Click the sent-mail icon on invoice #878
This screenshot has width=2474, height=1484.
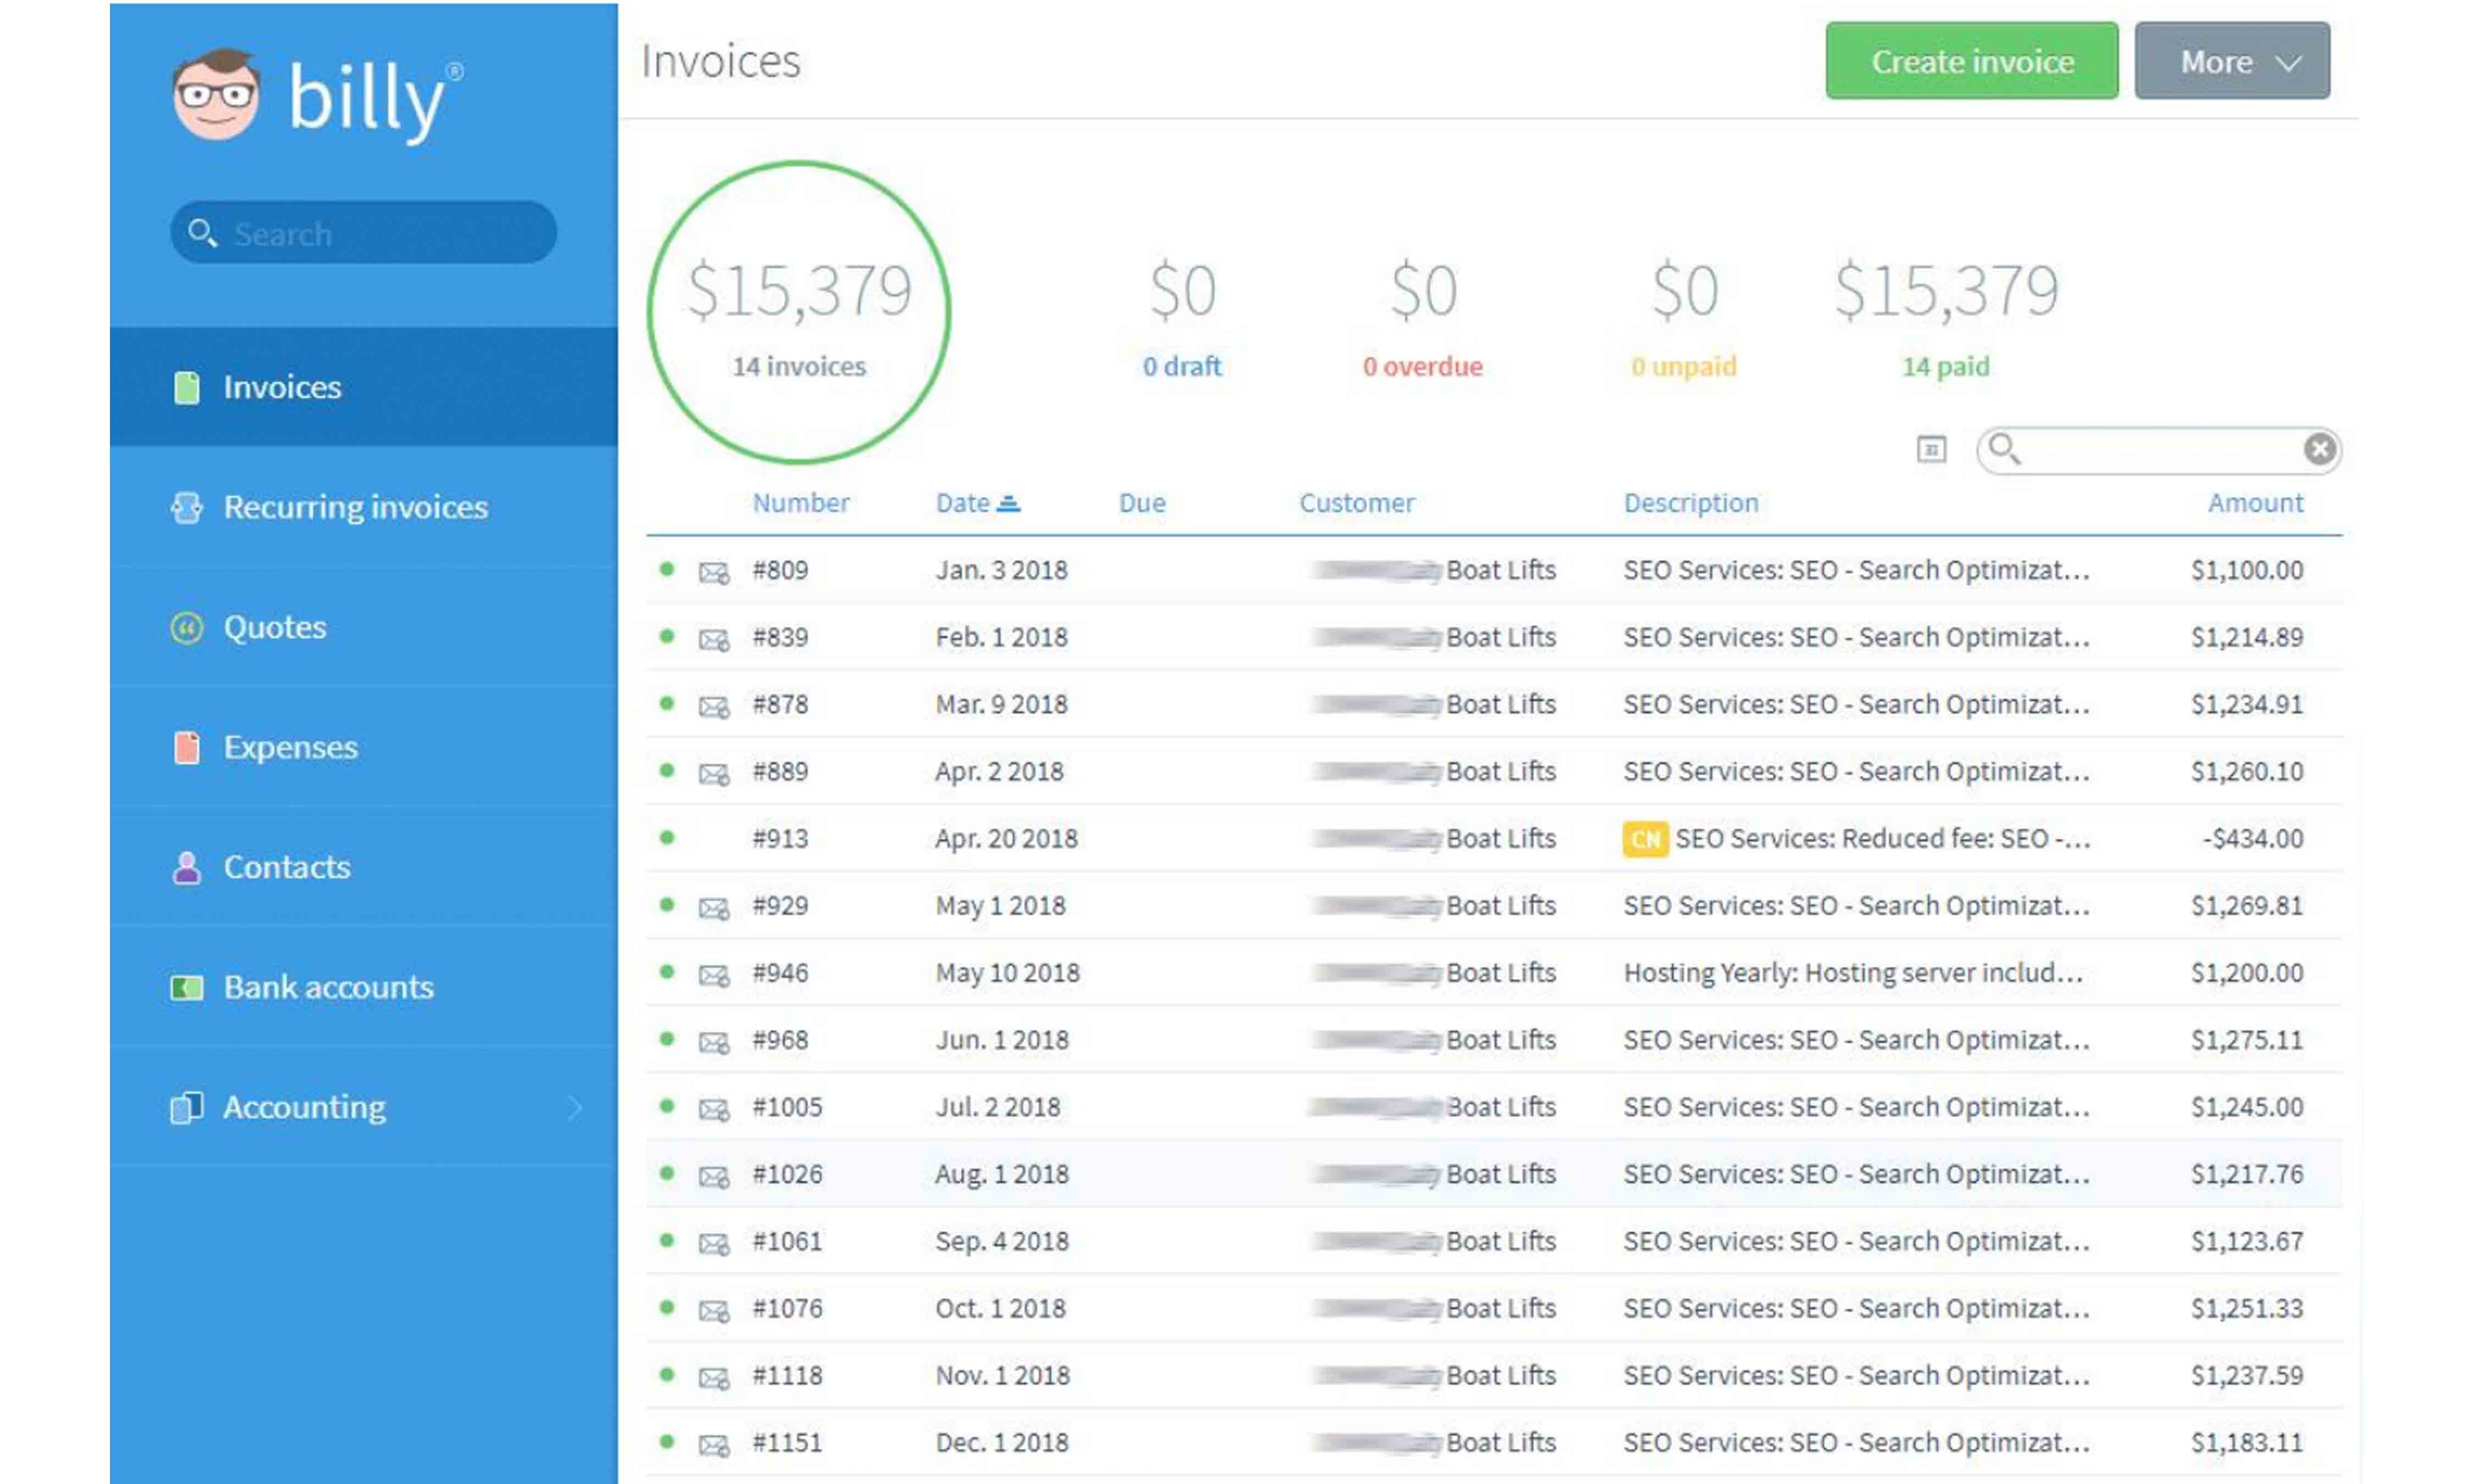pyautogui.click(x=713, y=706)
